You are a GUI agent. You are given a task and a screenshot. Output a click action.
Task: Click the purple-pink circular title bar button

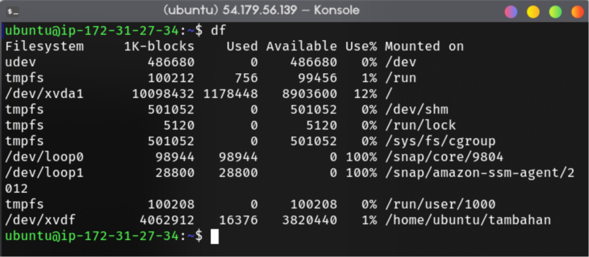click(x=511, y=12)
